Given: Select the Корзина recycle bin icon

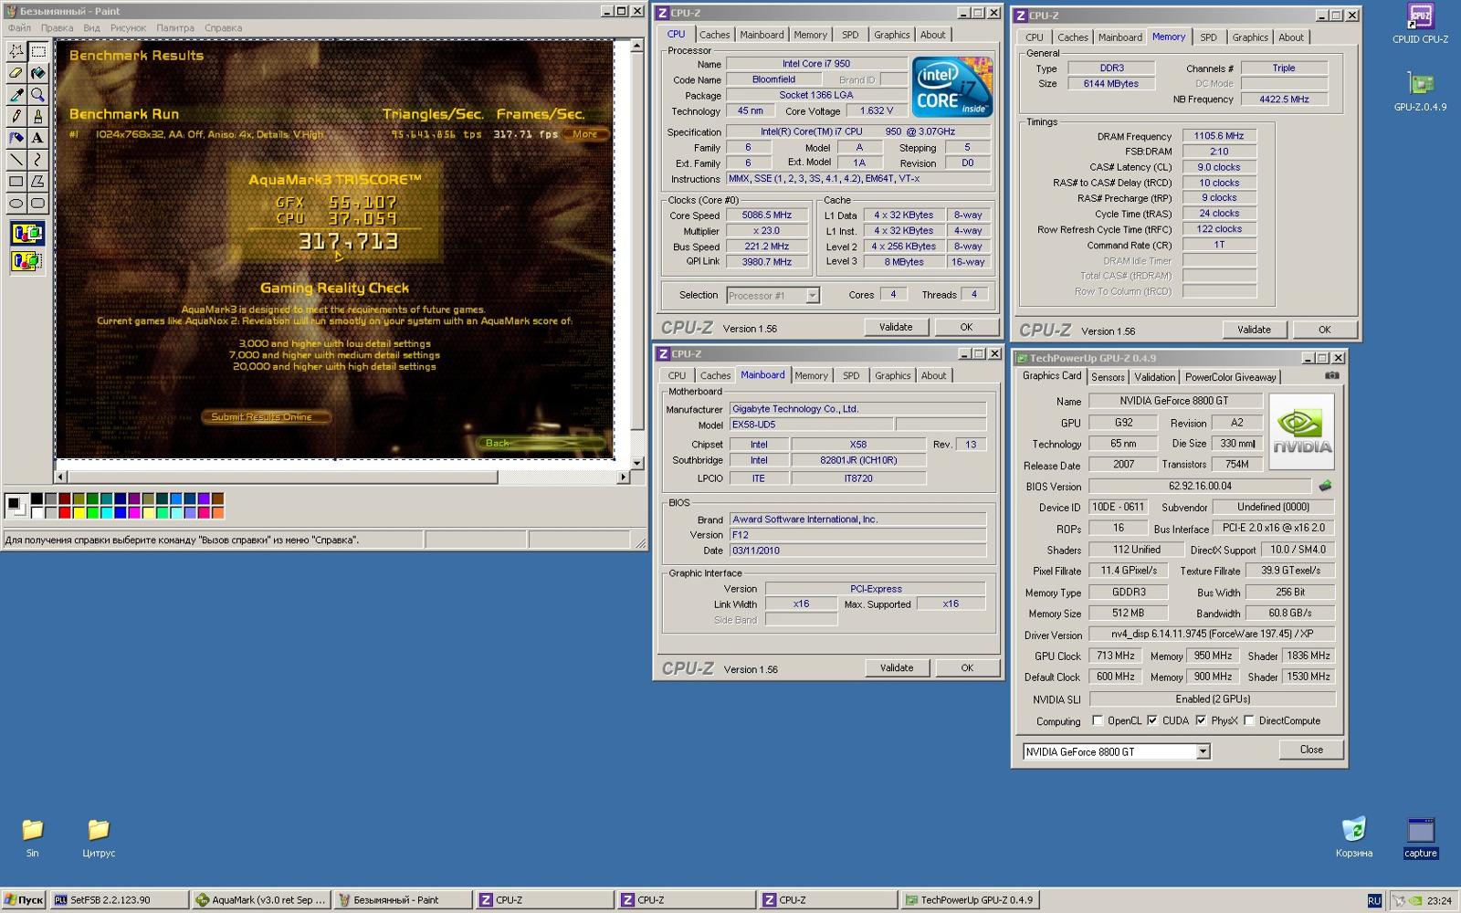Looking at the screenshot, I should coord(1353,838).
